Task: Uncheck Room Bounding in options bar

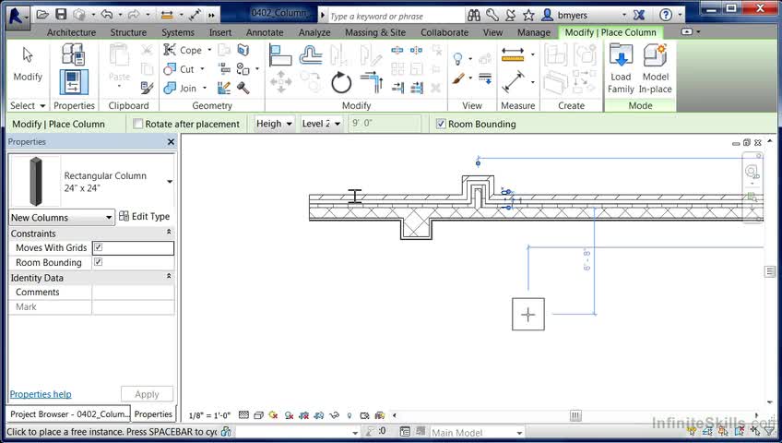Action: tap(441, 124)
